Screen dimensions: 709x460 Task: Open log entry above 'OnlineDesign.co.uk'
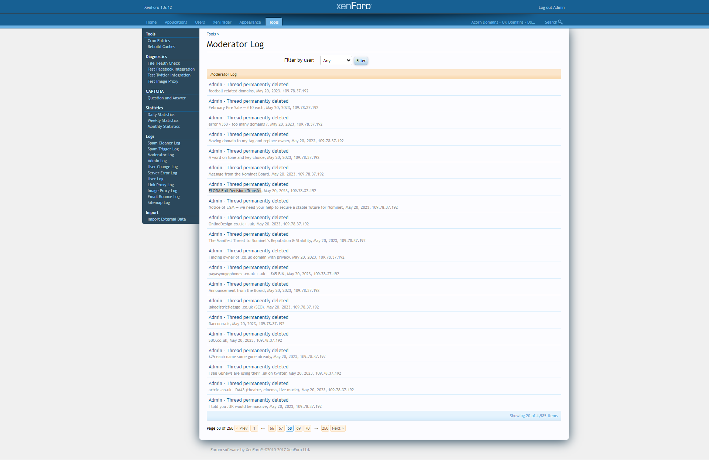click(249, 218)
